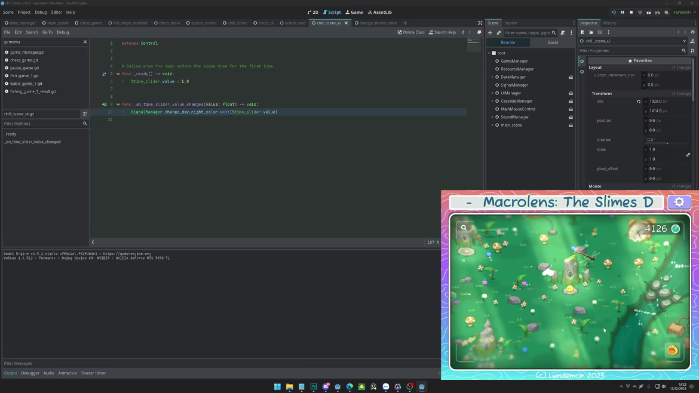Add a new node with the plus icon
Viewport: 699px width, 393px height.
tap(490, 32)
